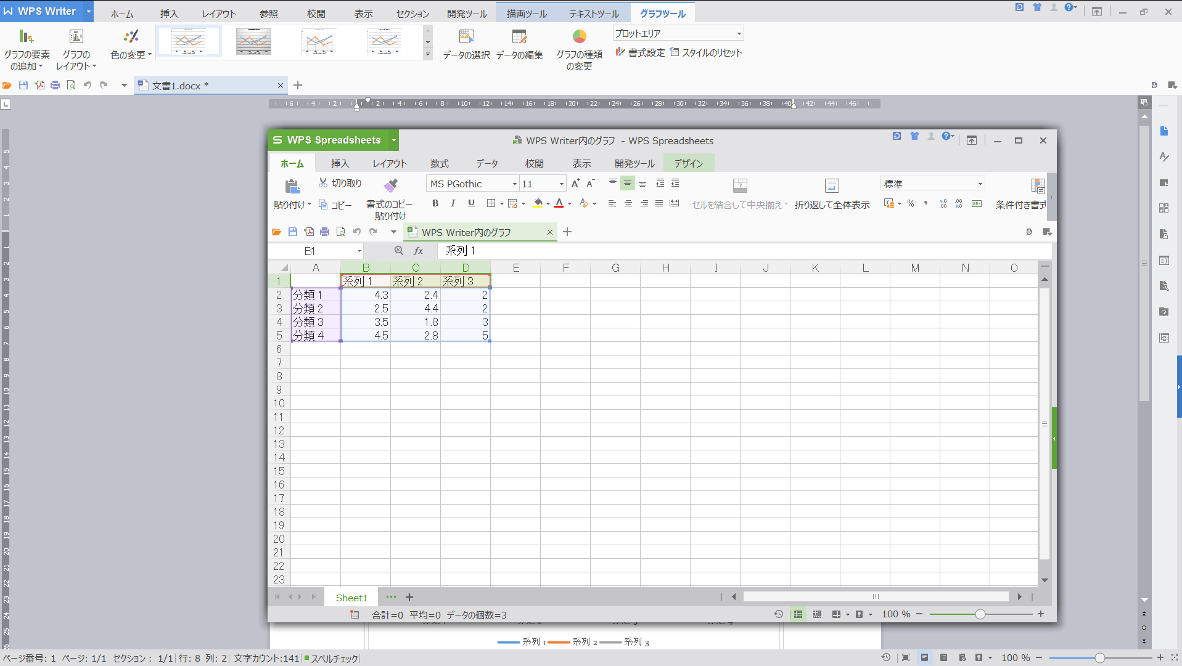Click cell containing 系列 2
The height and width of the screenshot is (666, 1182).
tap(416, 282)
